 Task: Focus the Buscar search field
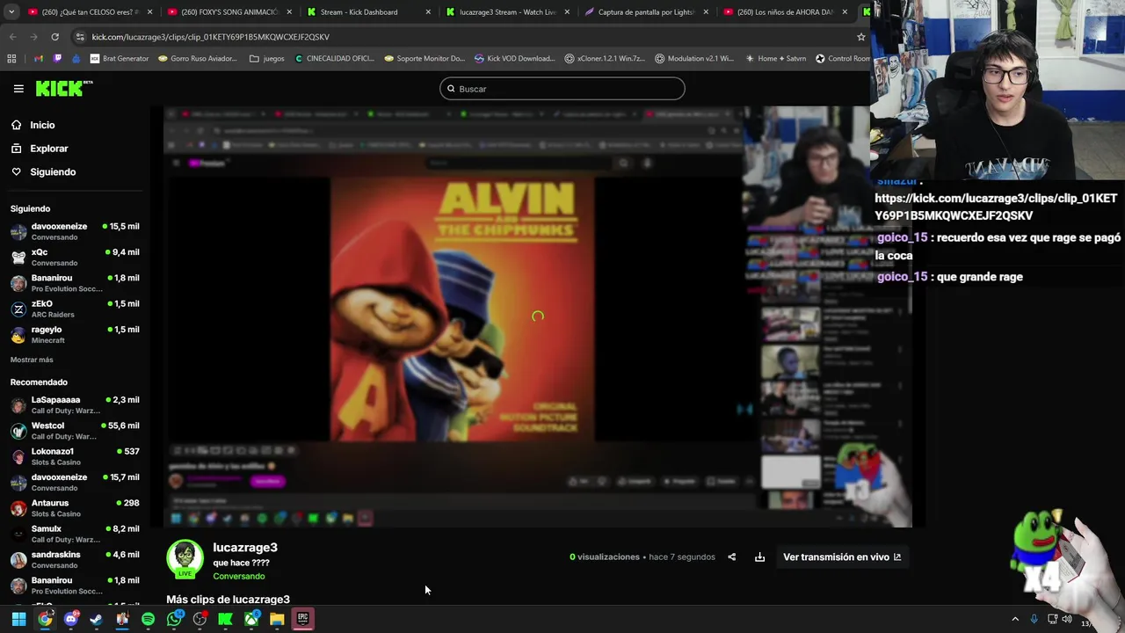coord(562,89)
